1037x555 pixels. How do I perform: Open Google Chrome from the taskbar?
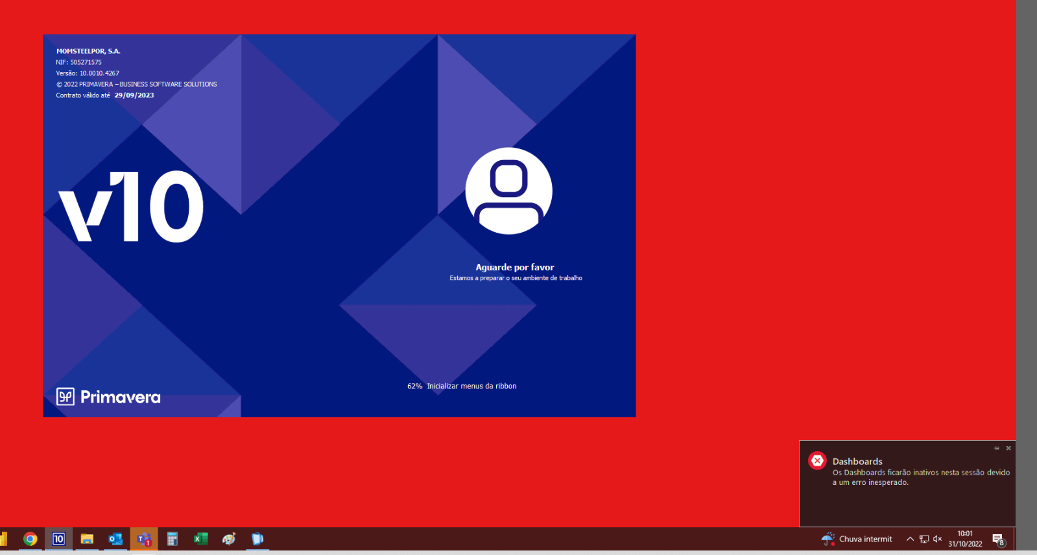(x=30, y=539)
